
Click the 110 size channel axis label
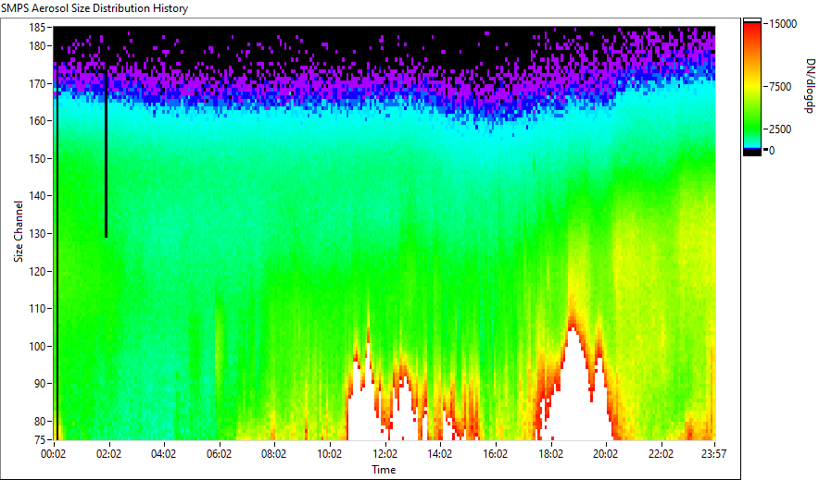click(x=36, y=309)
